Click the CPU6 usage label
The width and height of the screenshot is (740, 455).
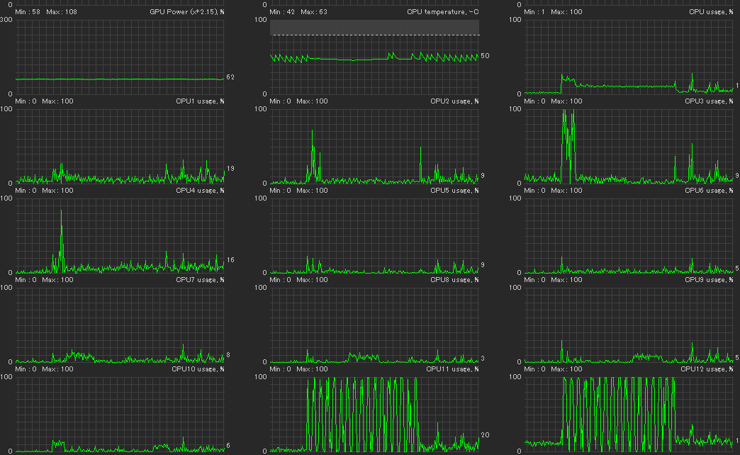coord(709,190)
